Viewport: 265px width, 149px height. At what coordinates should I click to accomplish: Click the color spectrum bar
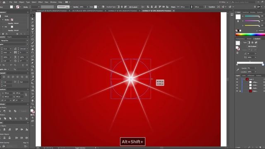250,35
